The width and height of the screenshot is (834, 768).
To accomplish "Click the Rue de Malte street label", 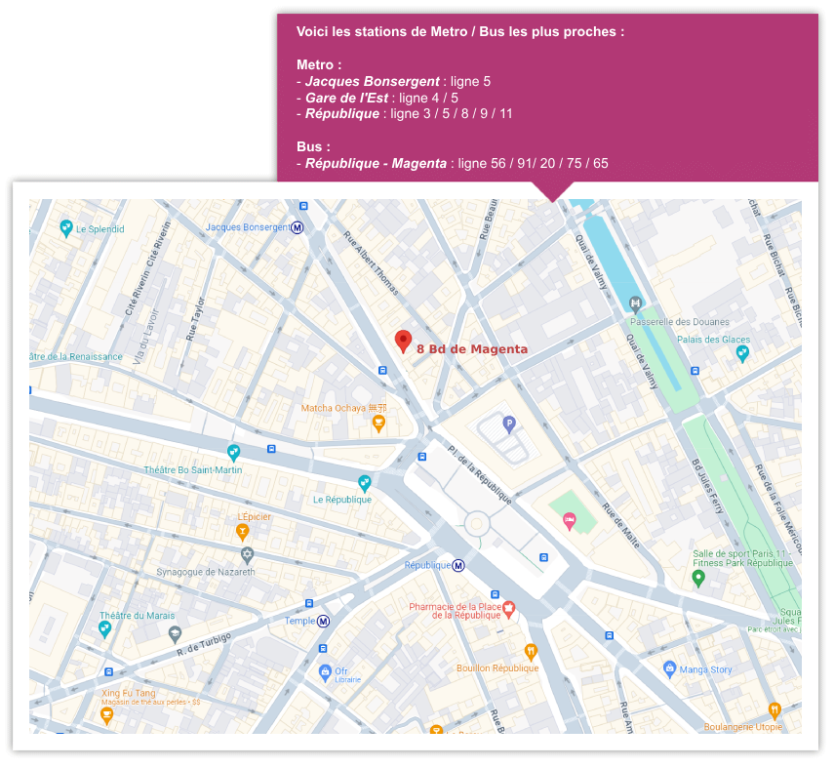I will (x=620, y=525).
